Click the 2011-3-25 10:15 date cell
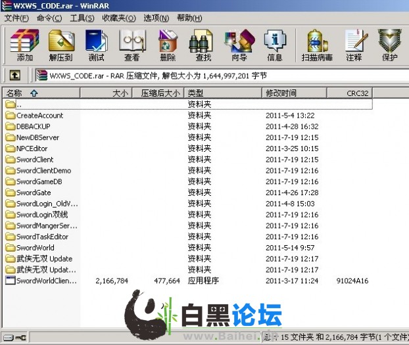Image resolution: width=409 pixels, height=345 pixels. 292,149
